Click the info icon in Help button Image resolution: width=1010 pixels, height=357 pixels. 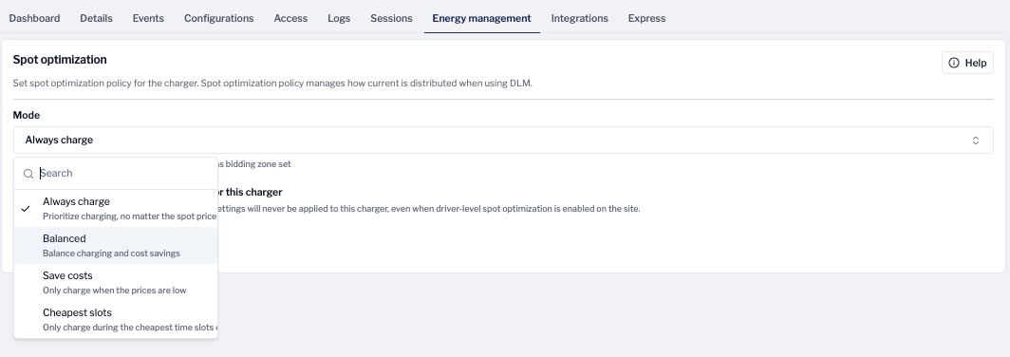[954, 63]
